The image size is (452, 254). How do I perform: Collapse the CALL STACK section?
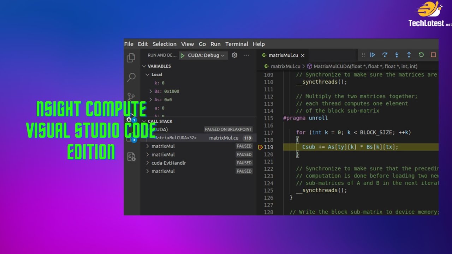144,121
